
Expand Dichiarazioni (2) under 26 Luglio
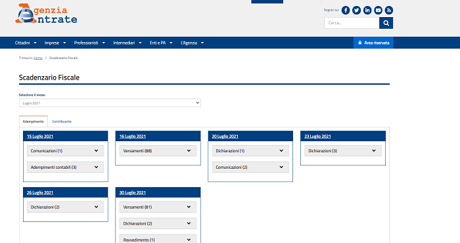click(x=66, y=207)
